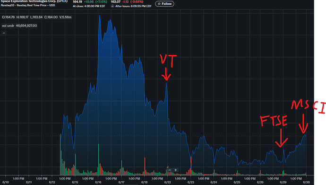This screenshot has width=326, height=185.
Task: Click the highest price peak on 6/16
Action: click(x=100, y=16)
